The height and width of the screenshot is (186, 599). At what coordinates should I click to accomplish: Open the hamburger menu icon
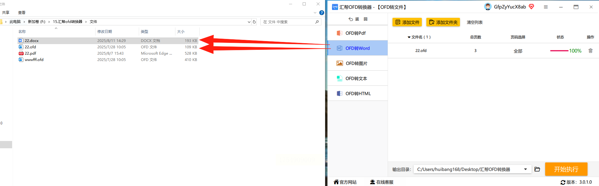[546, 7]
